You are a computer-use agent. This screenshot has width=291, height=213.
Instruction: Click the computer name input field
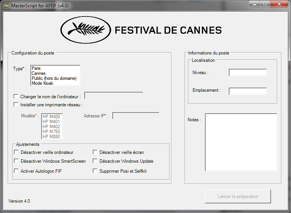(x=114, y=96)
